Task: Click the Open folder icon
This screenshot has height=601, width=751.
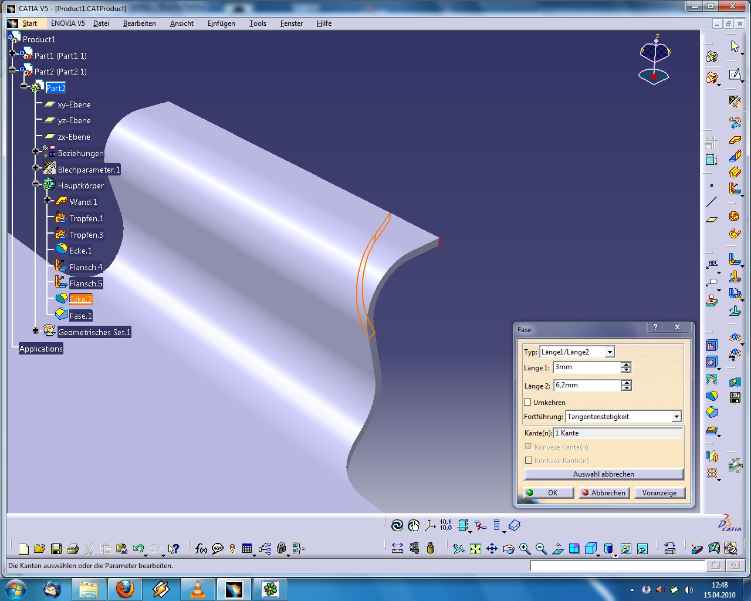Action: point(40,549)
